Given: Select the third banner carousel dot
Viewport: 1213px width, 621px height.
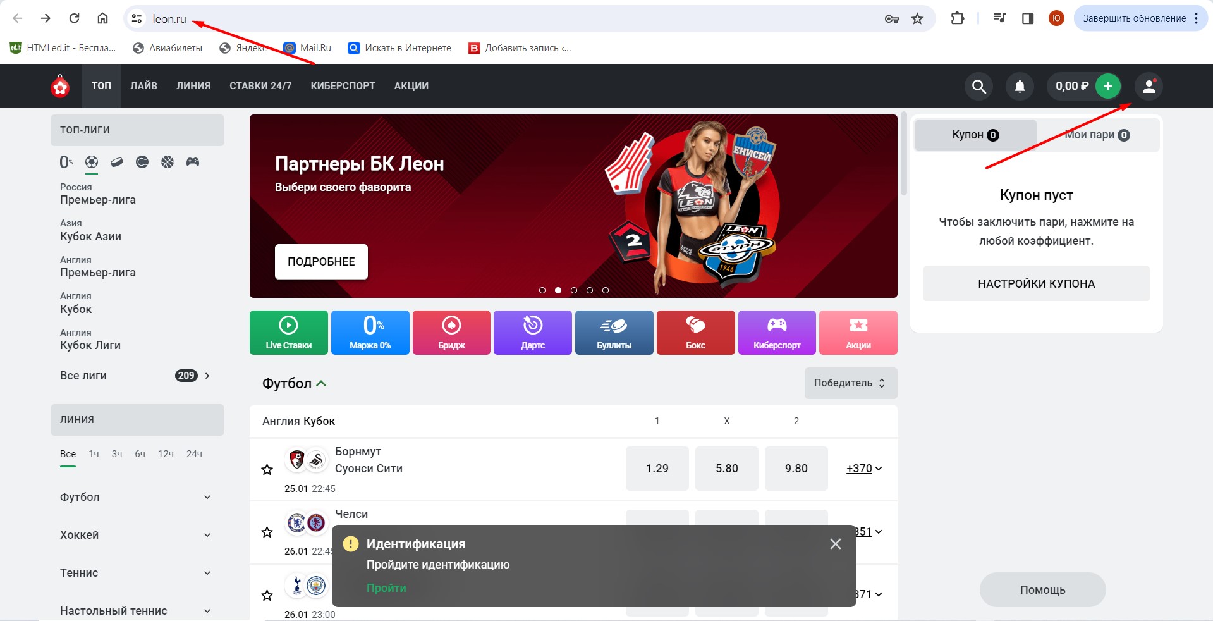Looking at the screenshot, I should coord(574,290).
